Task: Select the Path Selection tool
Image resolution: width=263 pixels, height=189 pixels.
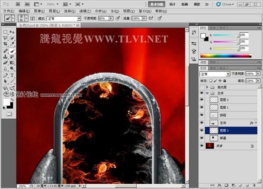Action: (x=5, y=81)
